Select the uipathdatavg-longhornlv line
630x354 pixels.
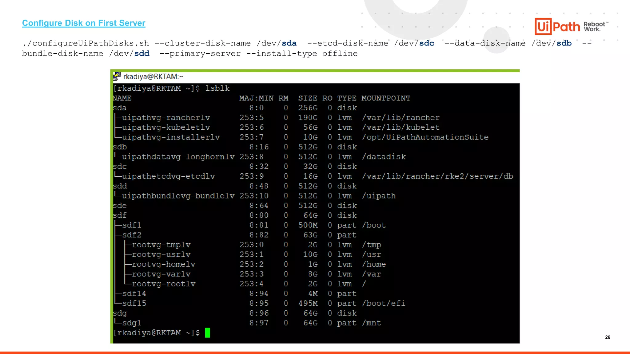[178, 157]
